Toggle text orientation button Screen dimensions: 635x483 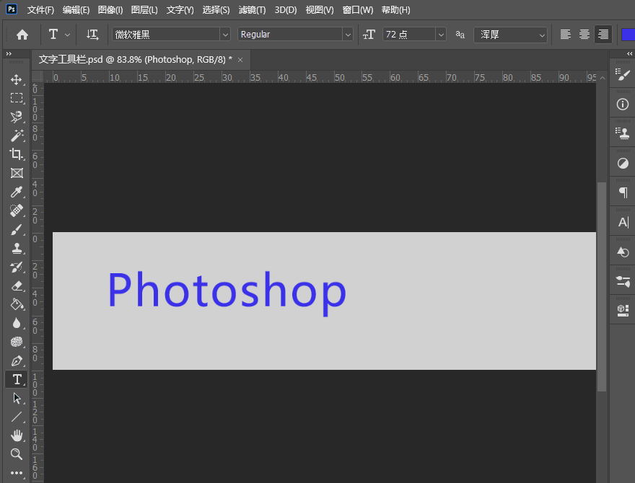pyautogui.click(x=92, y=35)
